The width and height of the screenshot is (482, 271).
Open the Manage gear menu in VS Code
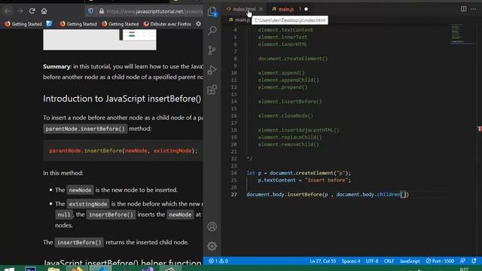(212, 246)
